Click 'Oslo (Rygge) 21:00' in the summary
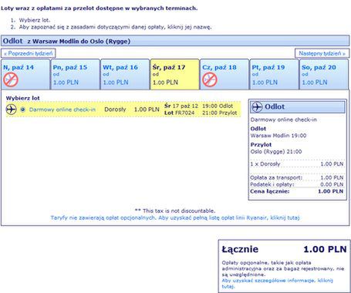Viewport: 351px width, 293px height. coord(276,152)
